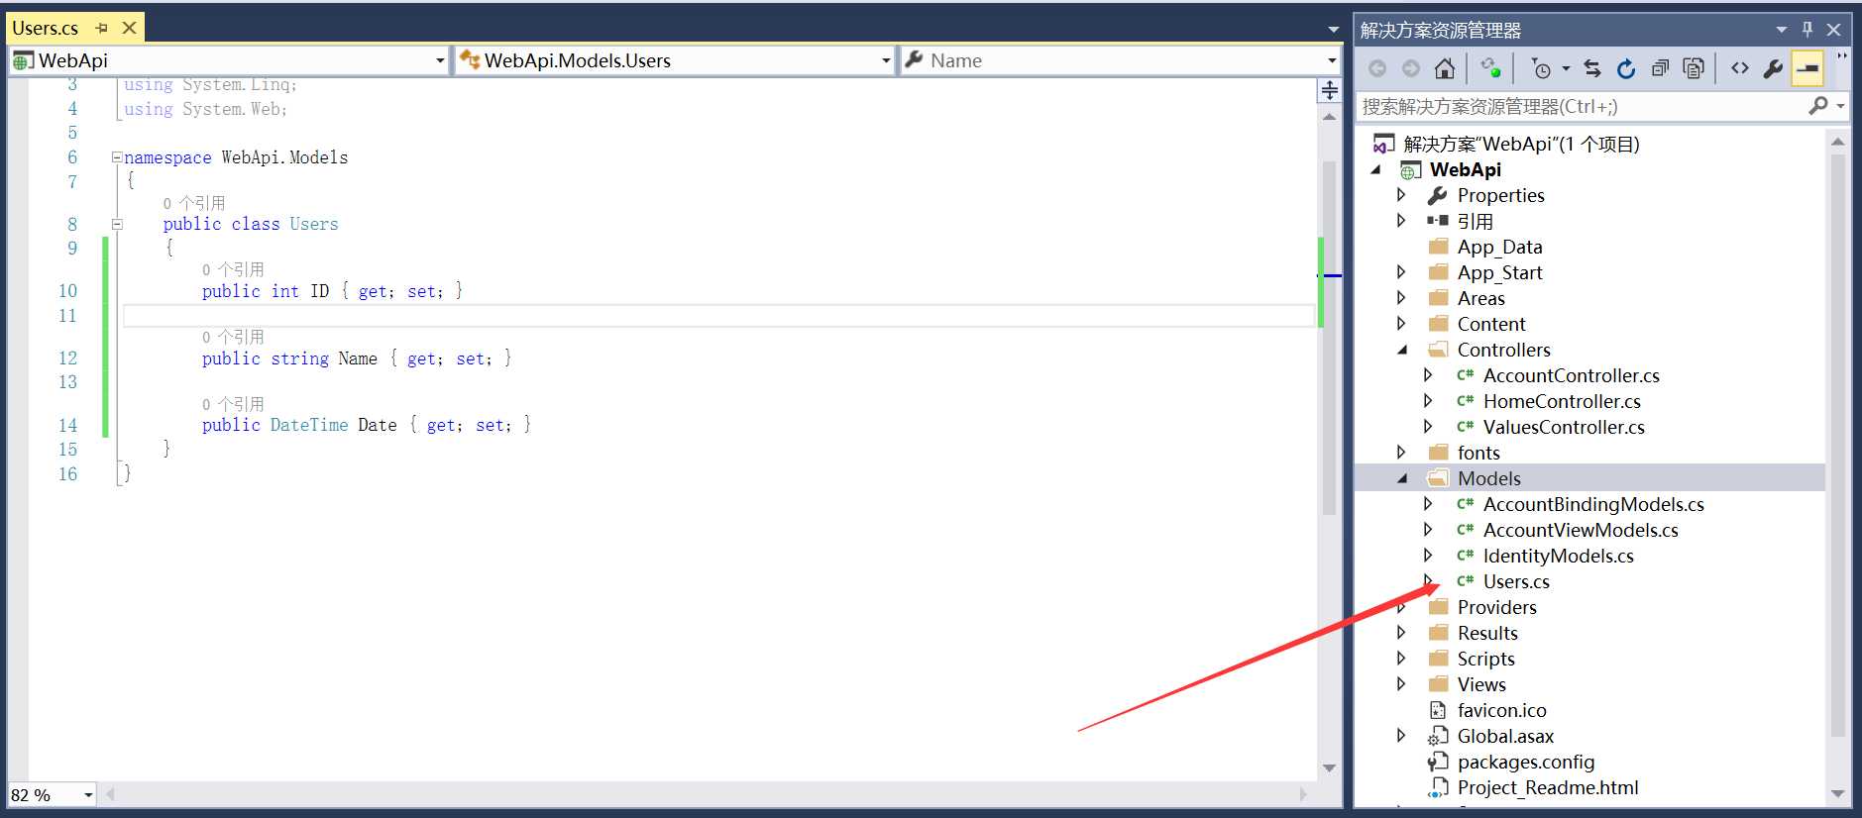Viewport: 1862px width, 818px height.
Task: Click the editor vertical scrollbar down arrow
Action: (1330, 768)
